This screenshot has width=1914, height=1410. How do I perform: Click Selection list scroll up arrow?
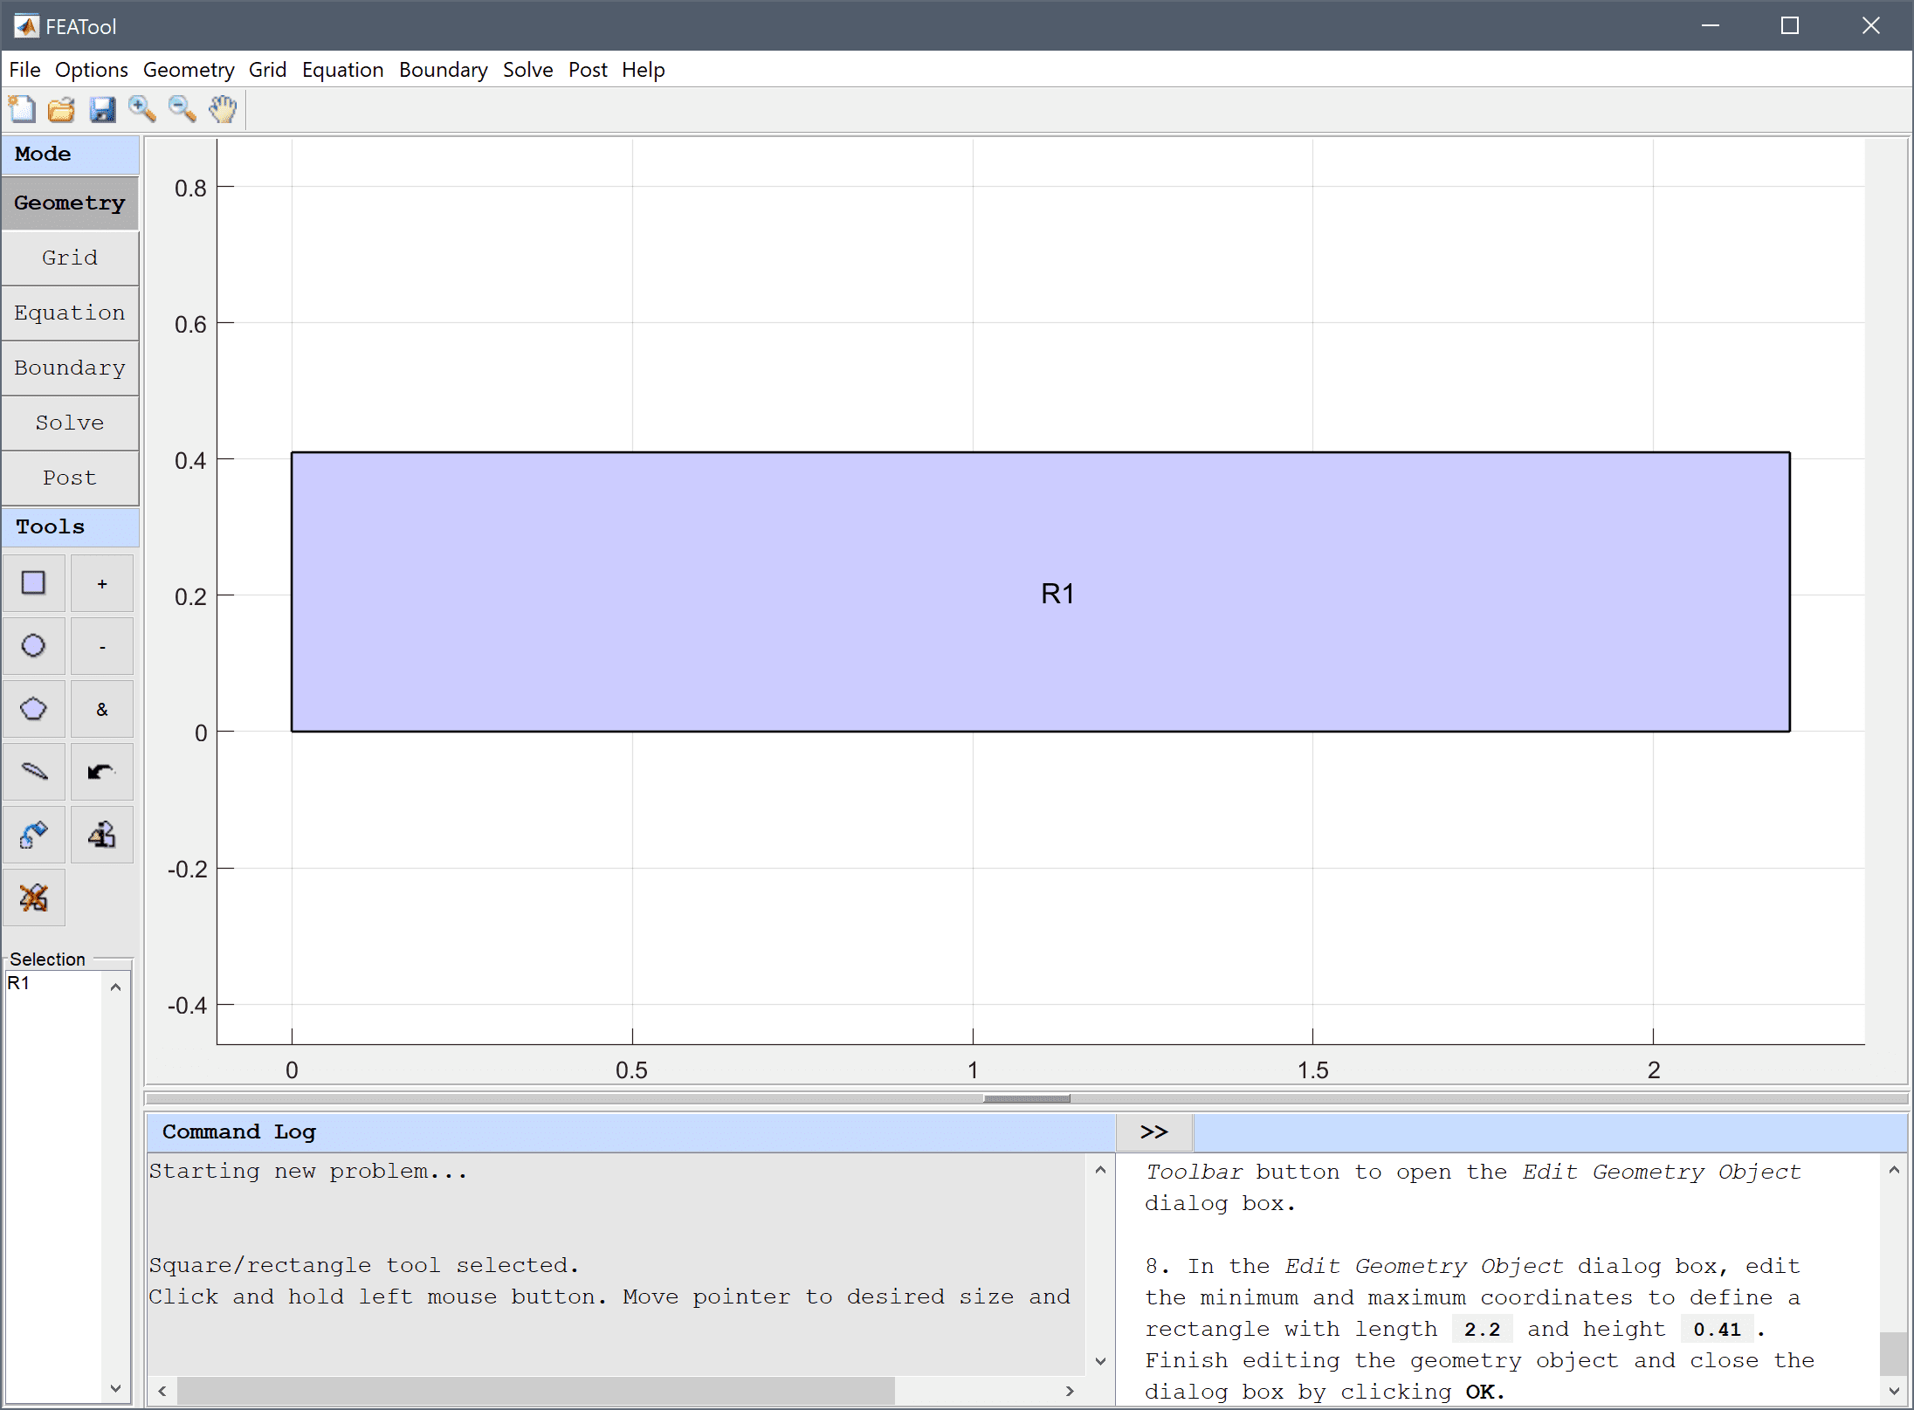(115, 987)
